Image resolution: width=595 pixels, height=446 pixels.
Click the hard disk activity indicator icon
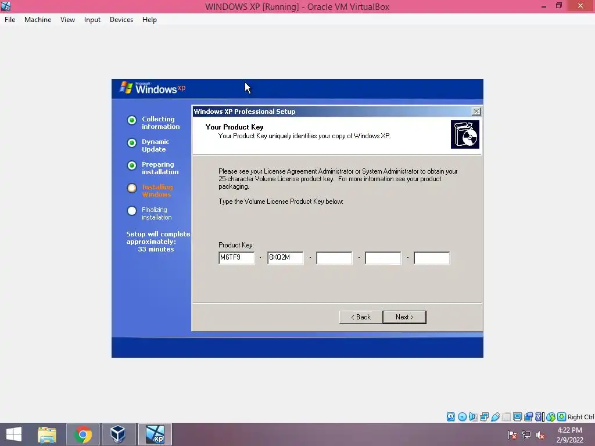[x=450, y=417]
